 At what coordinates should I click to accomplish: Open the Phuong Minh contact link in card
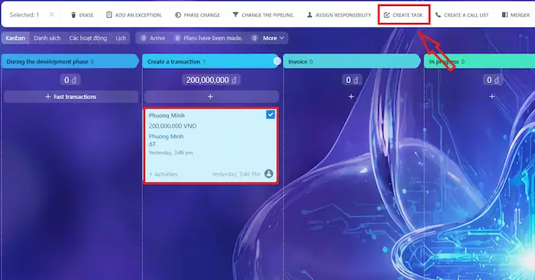166,137
